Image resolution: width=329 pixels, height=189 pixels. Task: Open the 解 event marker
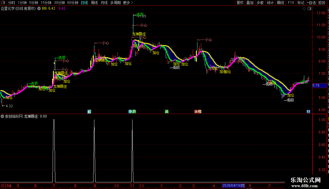(89, 111)
